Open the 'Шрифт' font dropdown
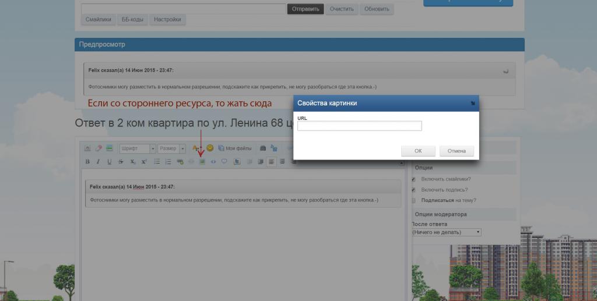Image resolution: width=597 pixels, height=301 pixels. point(138,148)
